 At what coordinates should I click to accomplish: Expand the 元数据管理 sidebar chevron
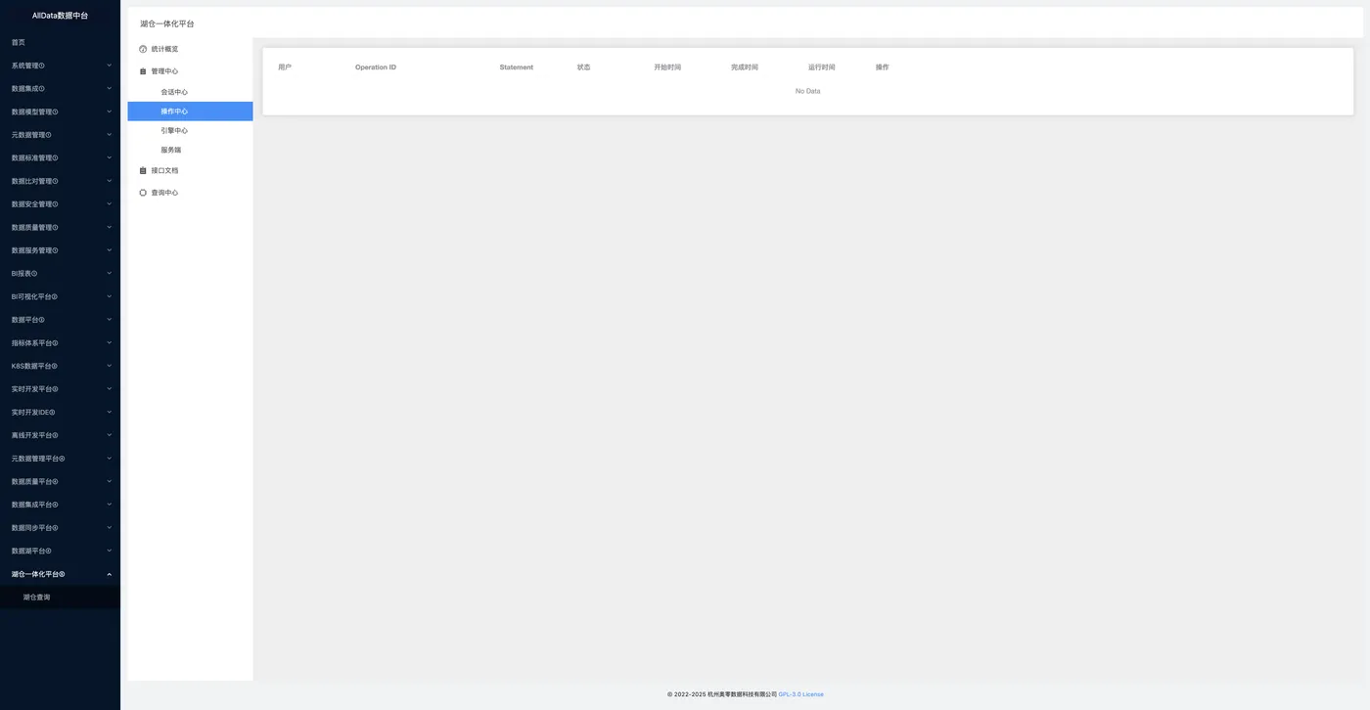(x=109, y=135)
